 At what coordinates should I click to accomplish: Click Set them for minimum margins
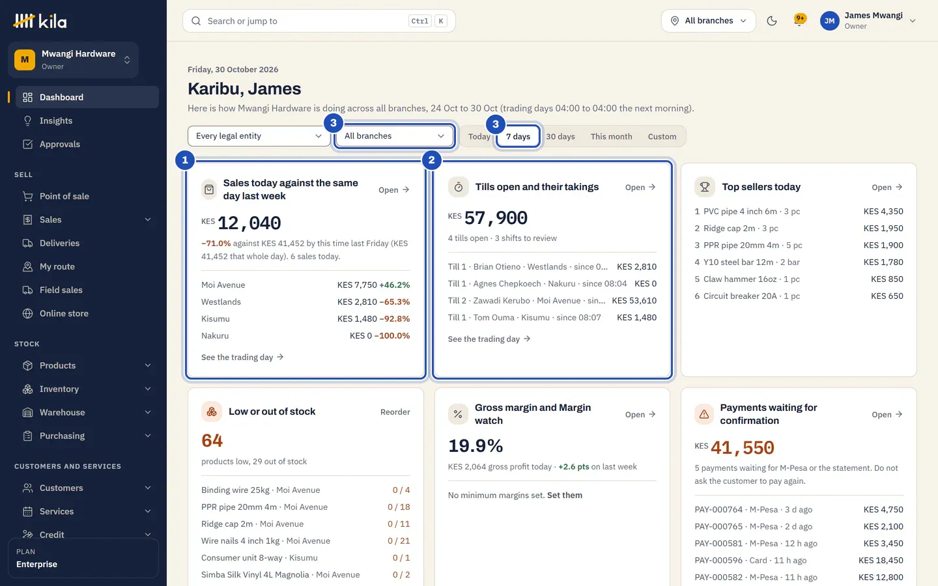tap(565, 495)
